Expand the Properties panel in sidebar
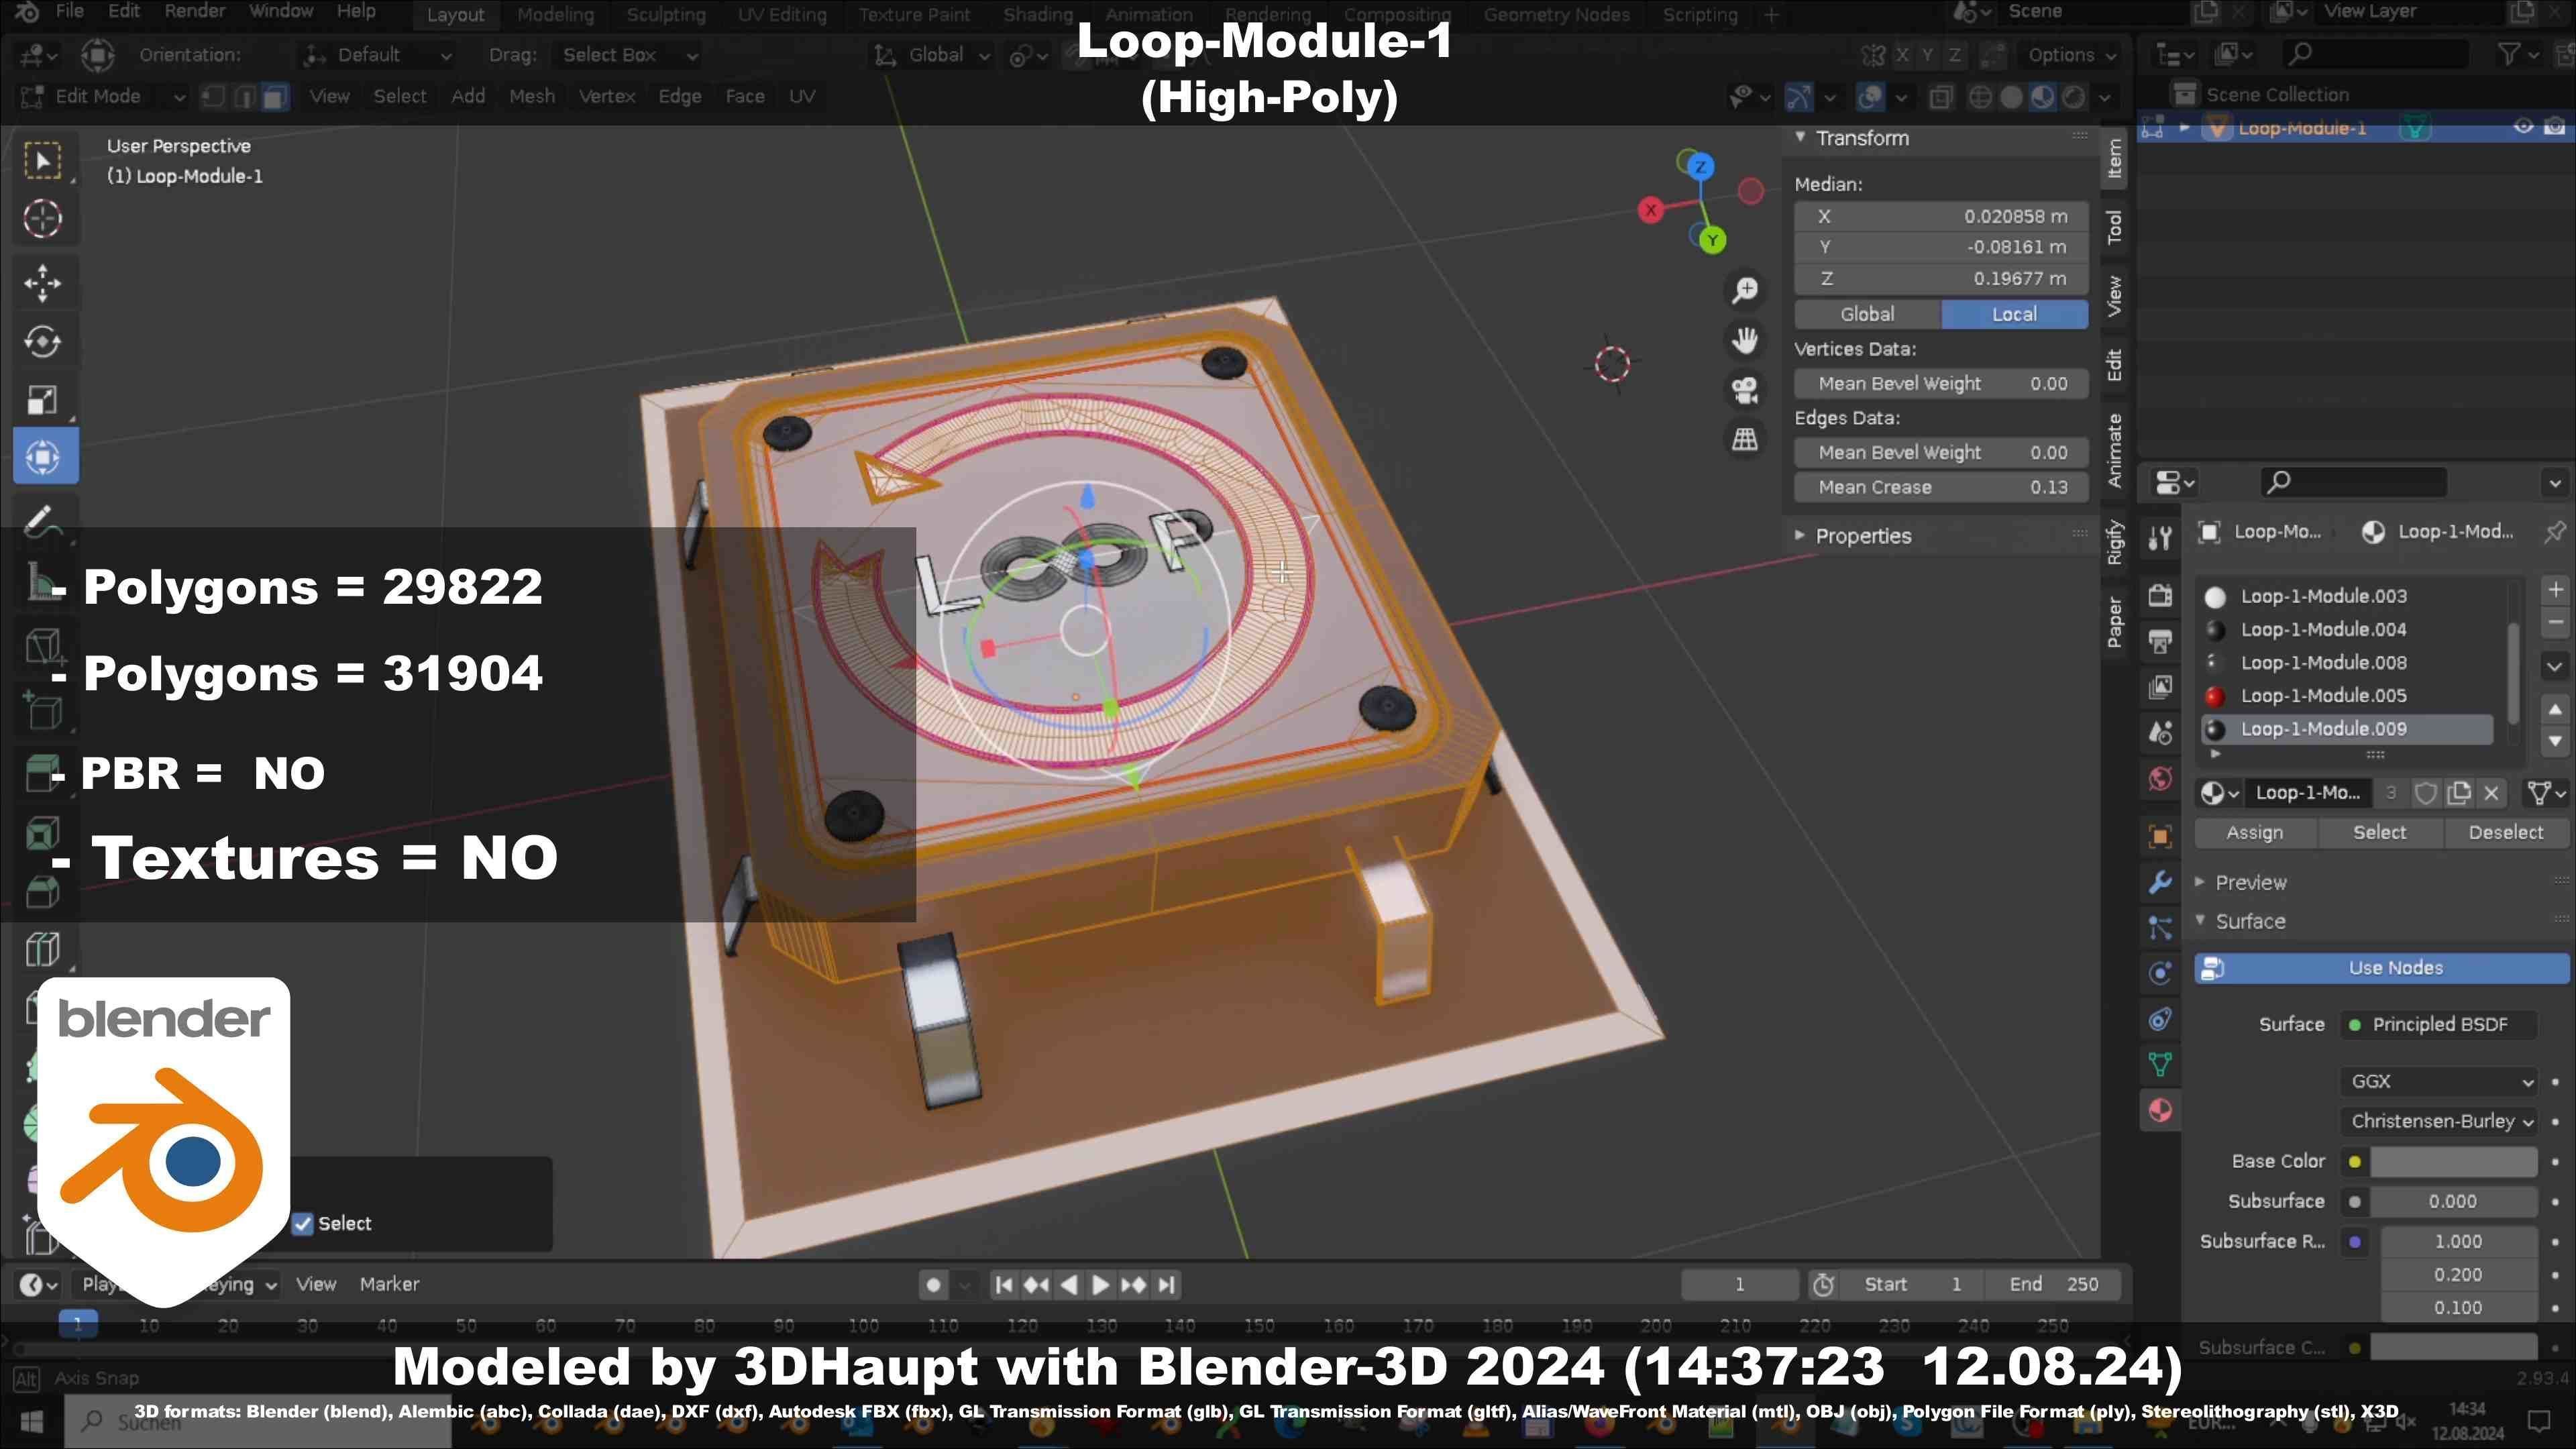 pyautogui.click(x=1800, y=536)
